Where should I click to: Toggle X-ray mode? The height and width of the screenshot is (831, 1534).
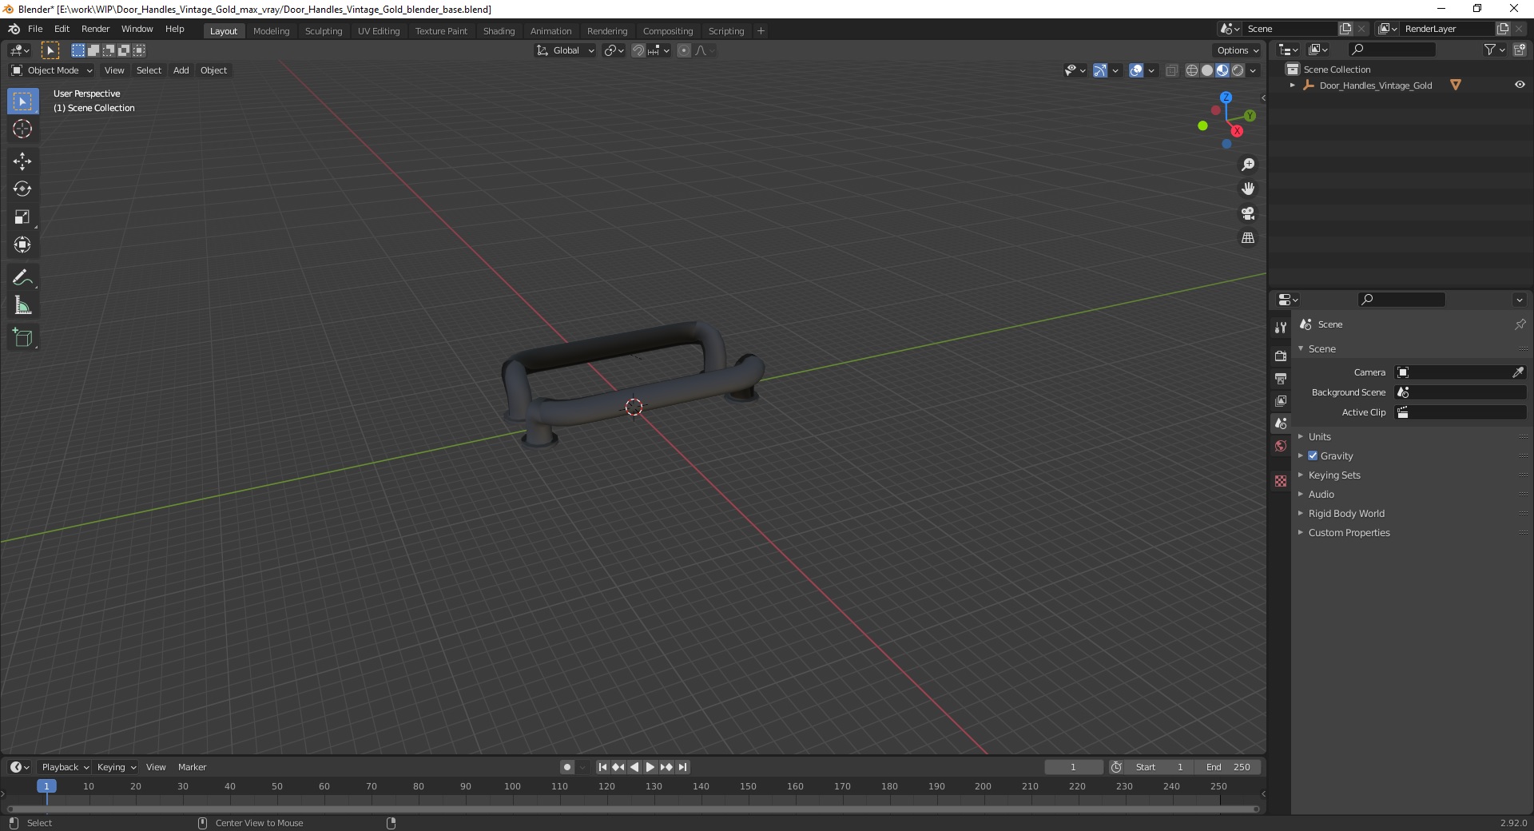click(x=1172, y=70)
